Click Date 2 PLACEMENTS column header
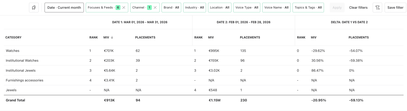Screen dimensions: 407x111 (x=250, y=37)
